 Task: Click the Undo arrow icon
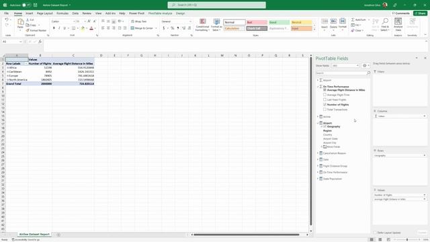[x=6, y=19]
